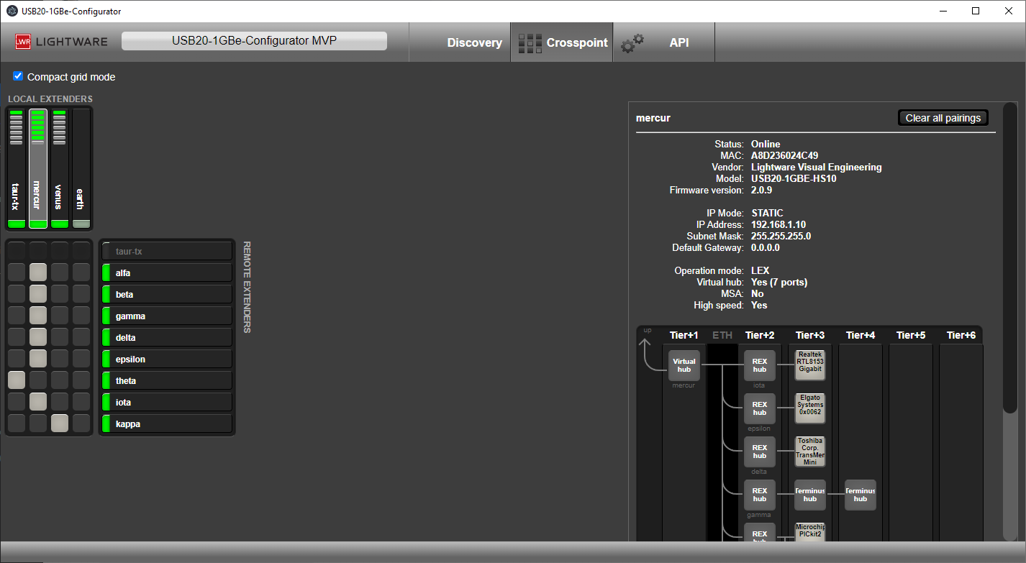Image resolution: width=1026 pixels, height=563 pixels.
Task: Toggle crosspoint pairing between venus and kappa
Action: [x=60, y=424]
